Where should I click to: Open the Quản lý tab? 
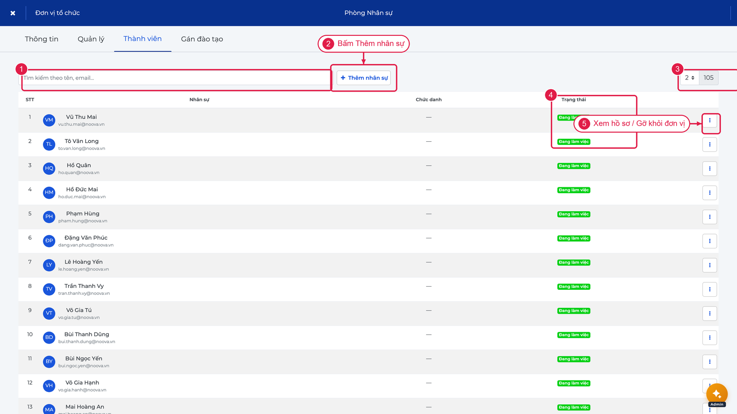(x=91, y=39)
